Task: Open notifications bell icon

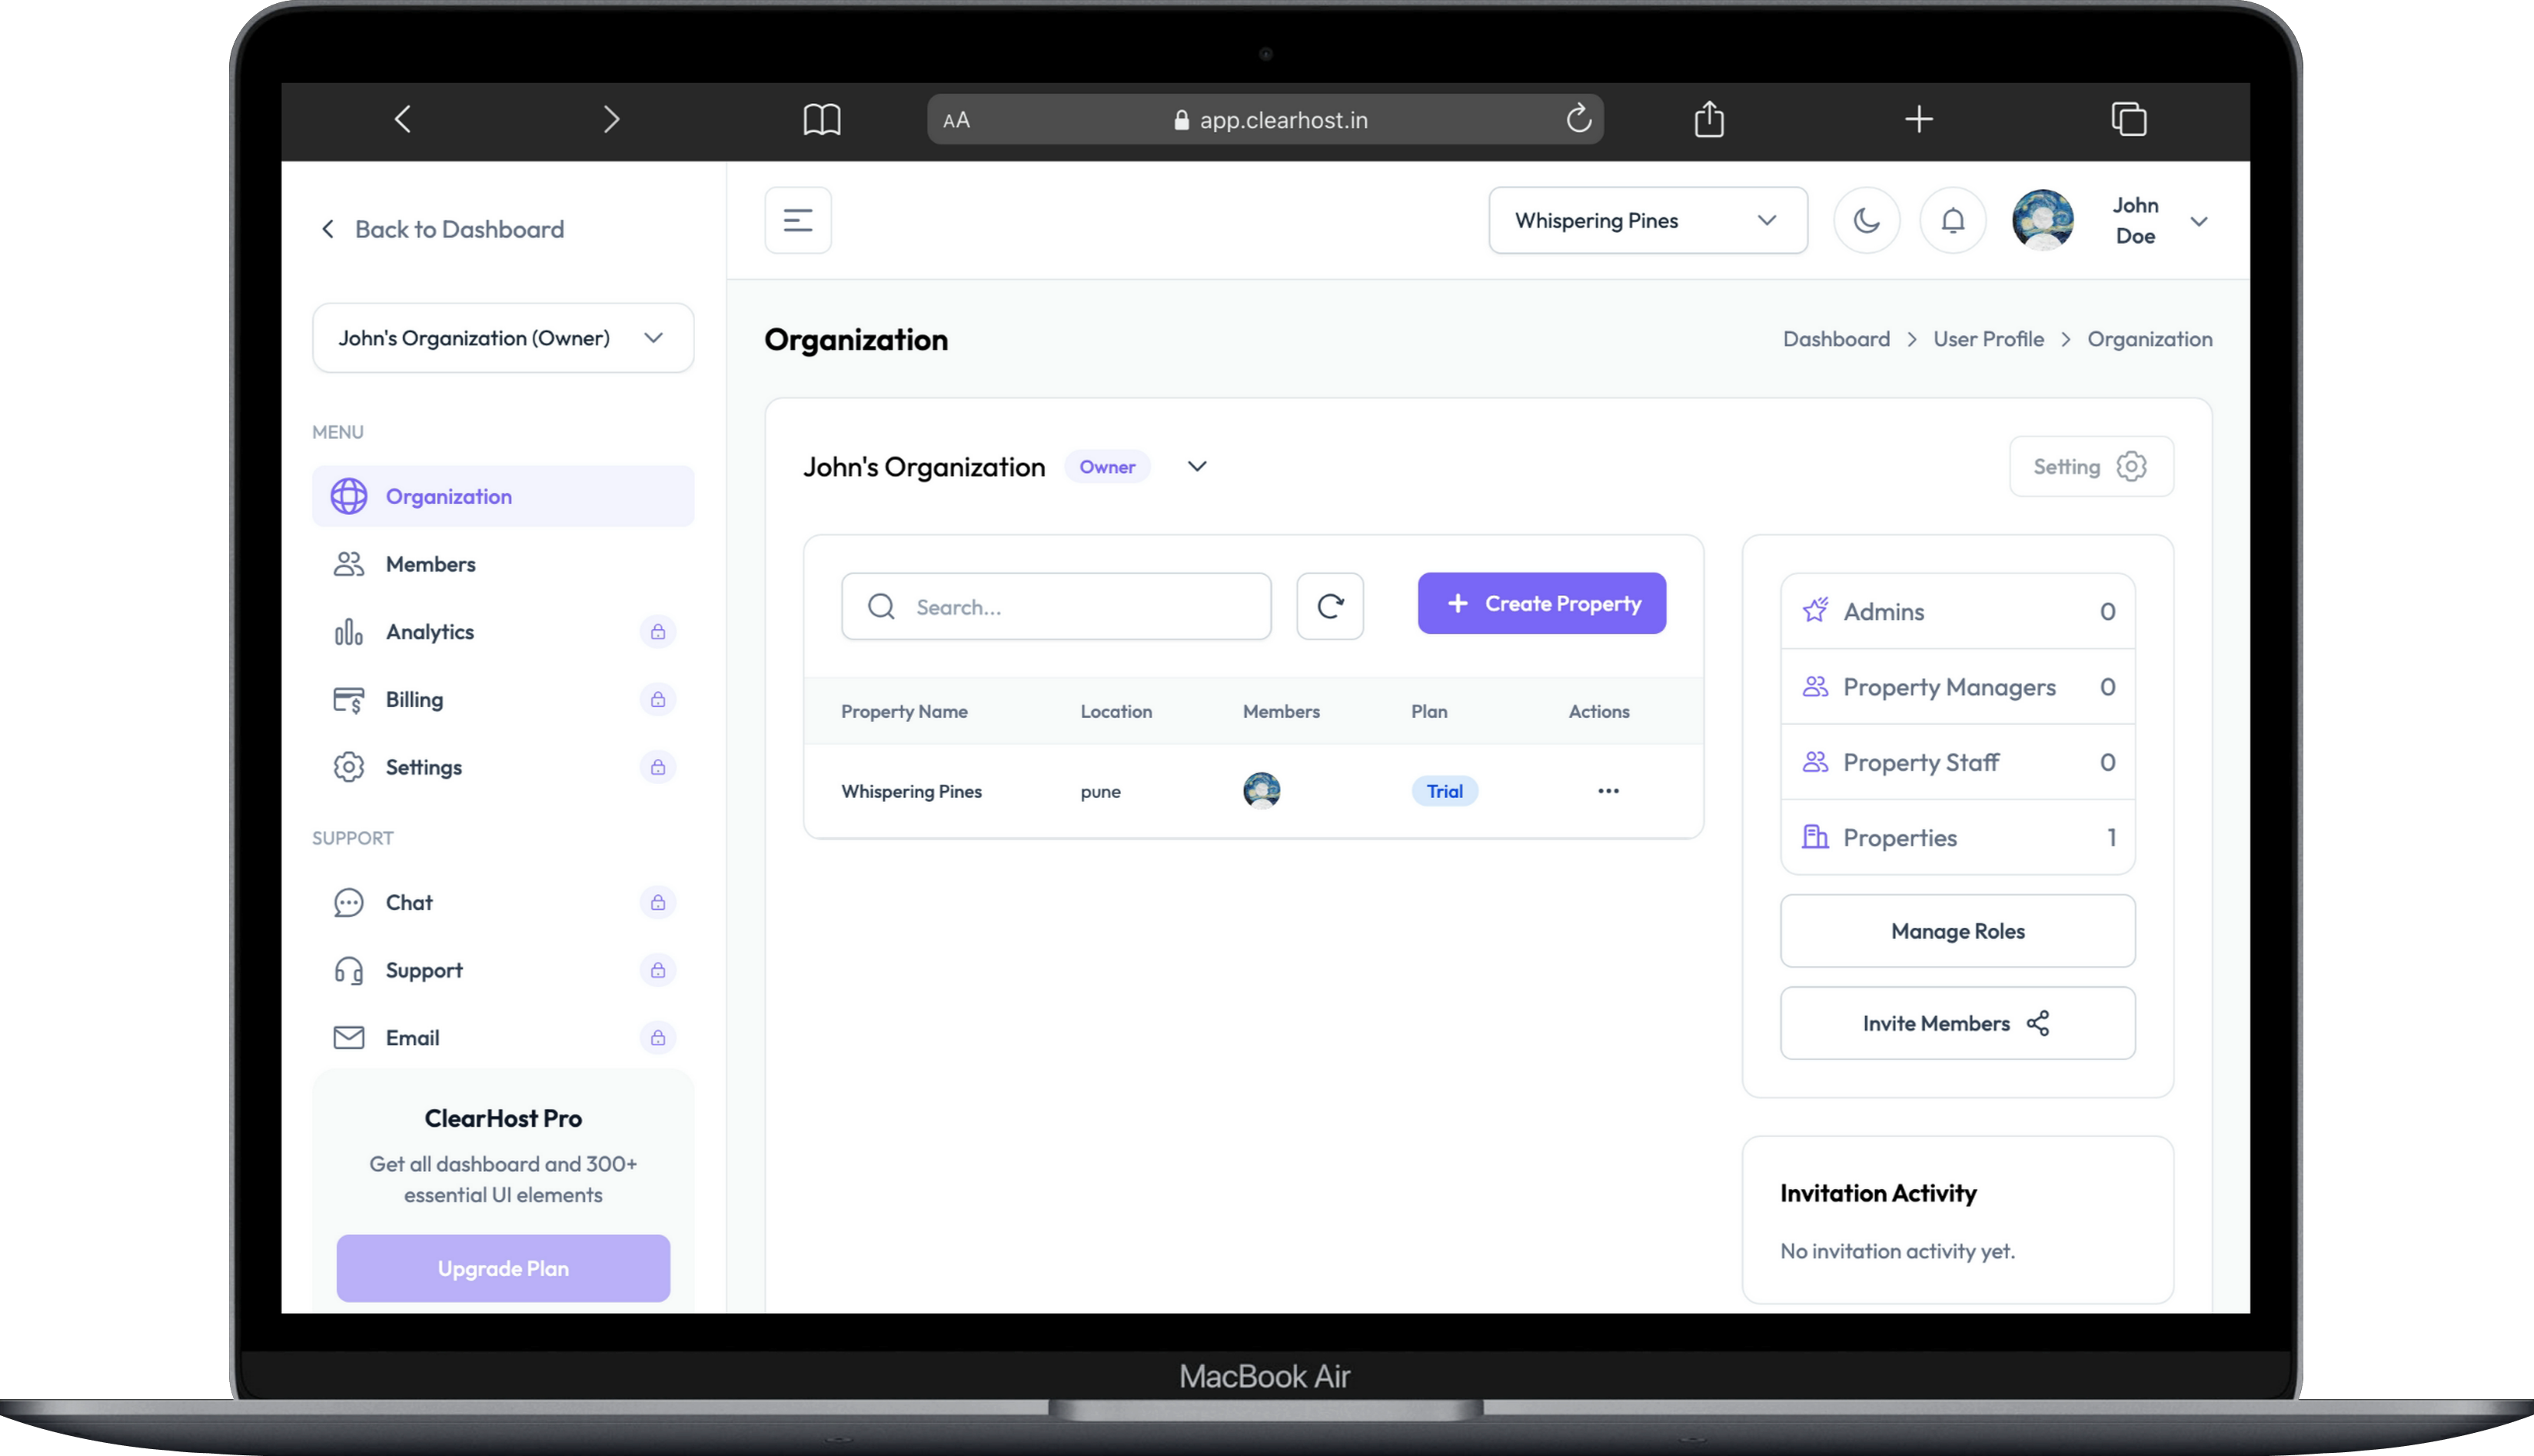Action: tap(1952, 220)
